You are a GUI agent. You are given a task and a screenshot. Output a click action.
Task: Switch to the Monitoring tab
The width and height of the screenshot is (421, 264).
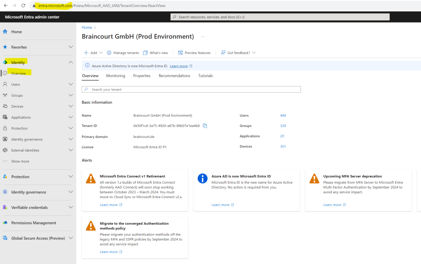pyautogui.click(x=116, y=76)
